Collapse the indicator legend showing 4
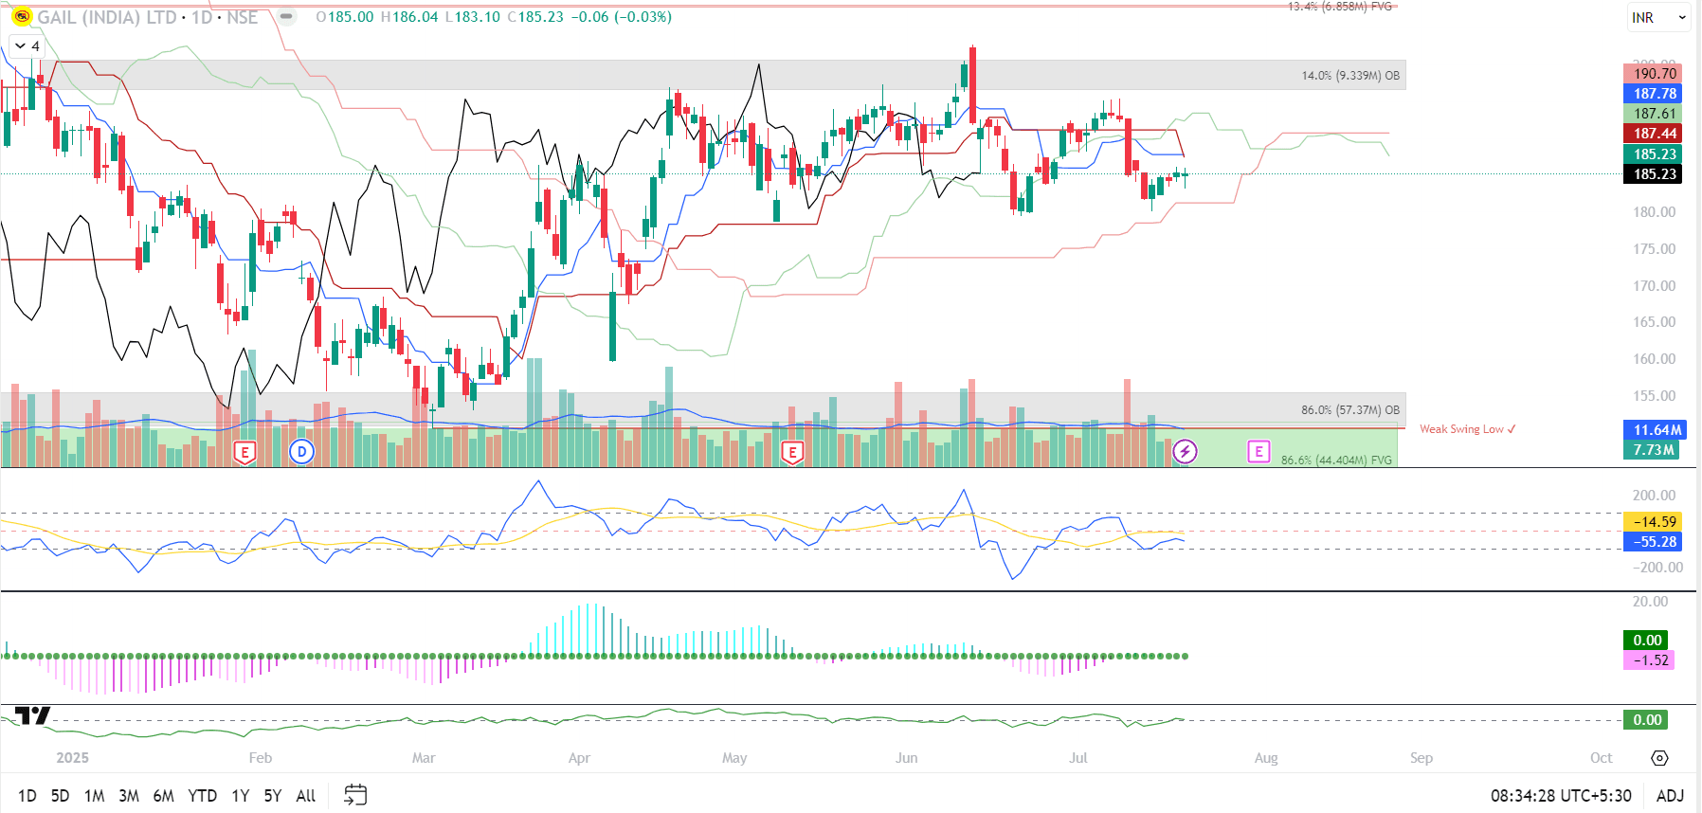 click(27, 45)
